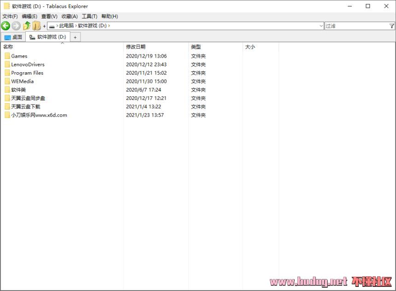Image resolution: width=396 pixels, height=291 pixels.
Task: Click the Tablacus Explorer title bar icon
Action: click(6, 6)
